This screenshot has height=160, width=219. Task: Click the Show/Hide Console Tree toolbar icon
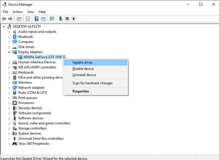click(19, 19)
